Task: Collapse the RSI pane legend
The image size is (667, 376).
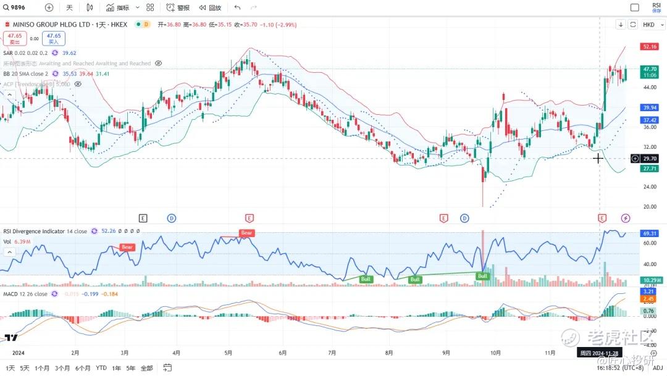Action: tap(9, 253)
